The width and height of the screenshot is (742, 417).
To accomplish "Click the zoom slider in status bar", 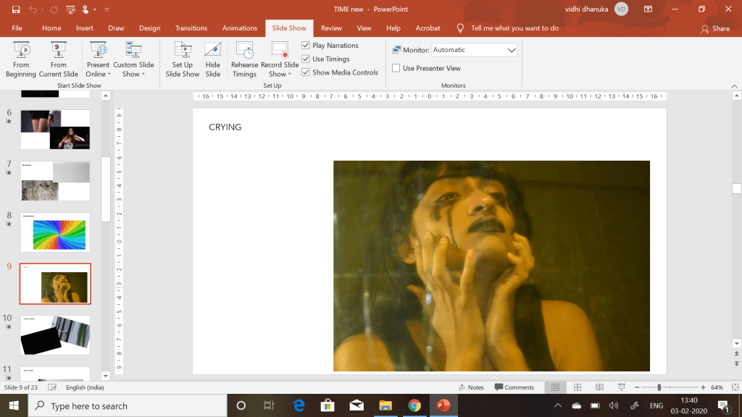I will click(x=658, y=387).
